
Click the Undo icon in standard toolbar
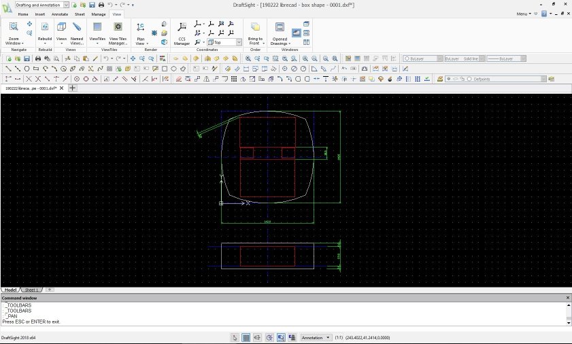click(x=105, y=58)
